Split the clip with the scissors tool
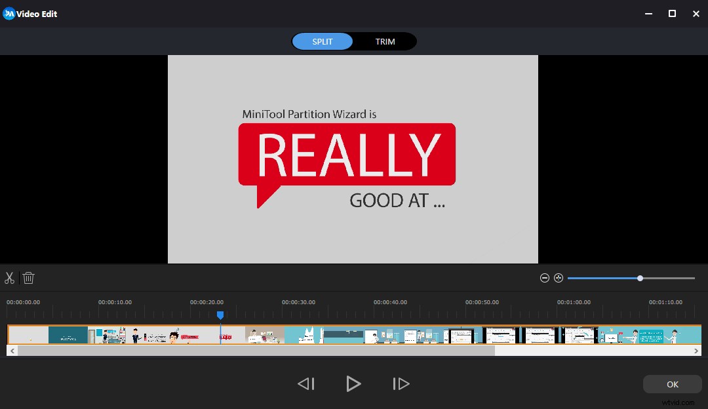The width and height of the screenshot is (708, 409). (10, 278)
